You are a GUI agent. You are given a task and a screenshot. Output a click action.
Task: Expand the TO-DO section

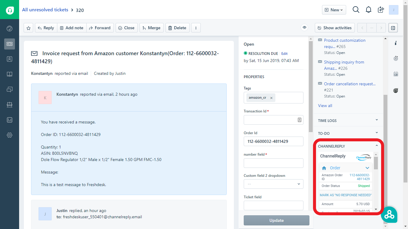(x=348, y=133)
